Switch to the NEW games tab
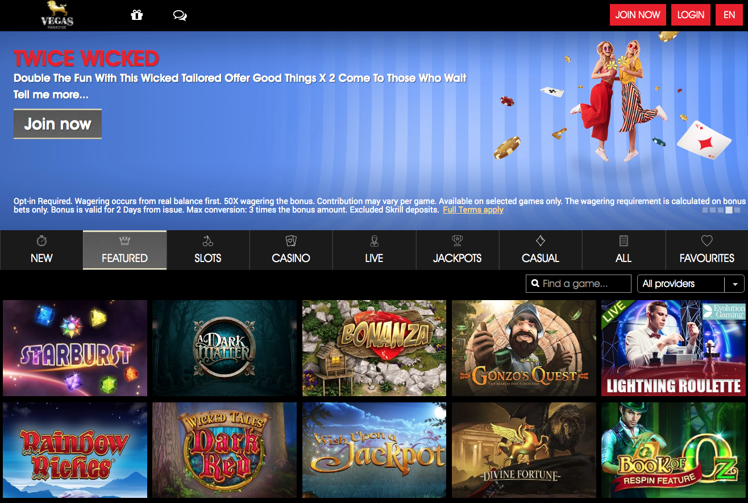 (x=41, y=258)
